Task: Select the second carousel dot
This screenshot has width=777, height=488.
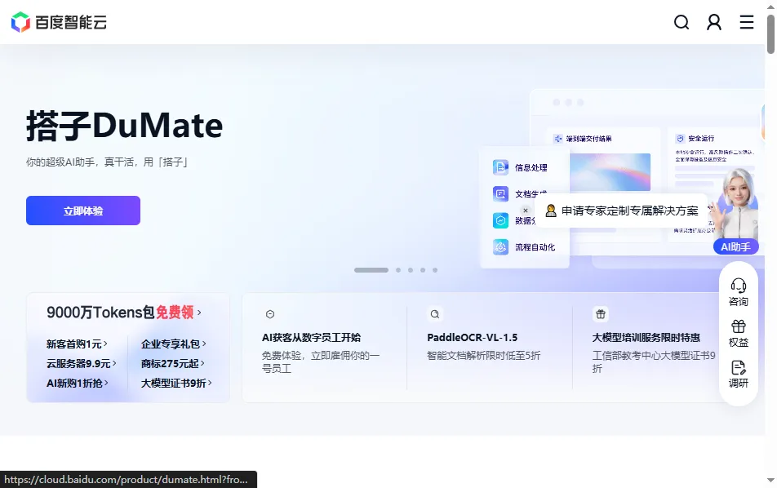Action: click(x=398, y=270)
